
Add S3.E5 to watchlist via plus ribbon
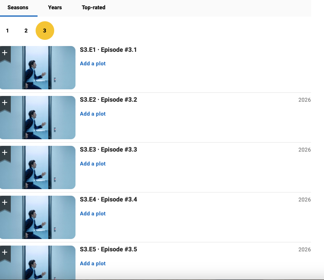(x=5, y=253)
